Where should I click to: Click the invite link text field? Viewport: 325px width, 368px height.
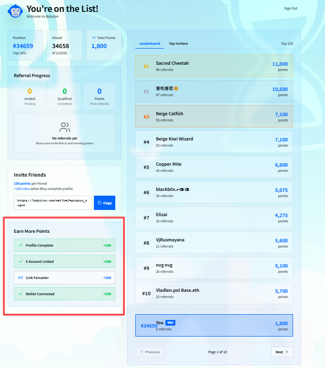[52, 203]
